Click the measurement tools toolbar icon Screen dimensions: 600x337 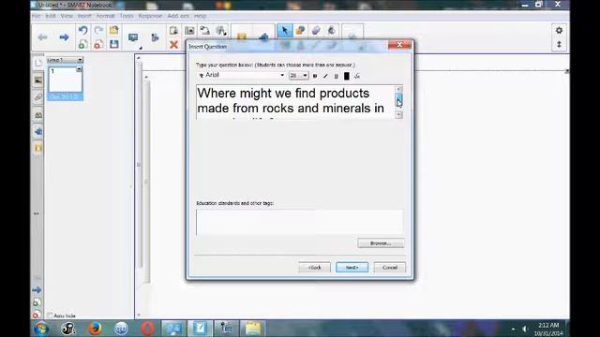click(221, 30)
